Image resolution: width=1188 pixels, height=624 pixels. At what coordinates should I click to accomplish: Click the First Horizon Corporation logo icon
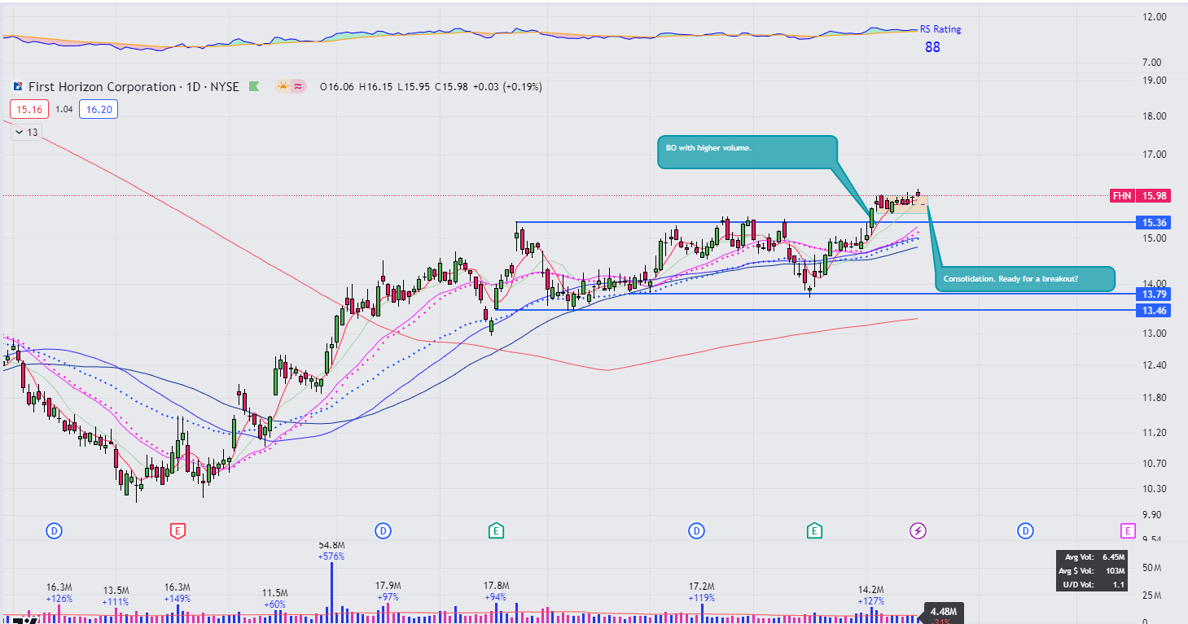coord(17,86)
